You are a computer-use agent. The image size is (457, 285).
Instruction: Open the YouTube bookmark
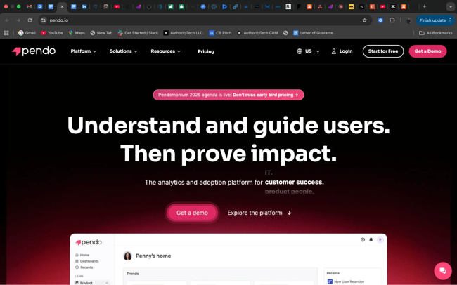(52, 33)
